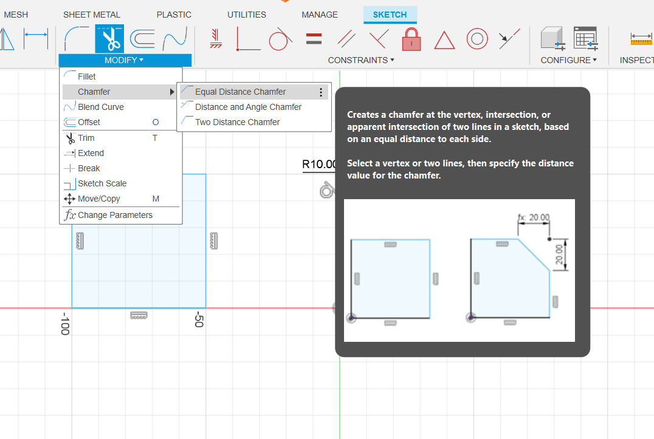Select the SKETCH tab
This screenshot has width=654, height=439.
tap(390, 15)
